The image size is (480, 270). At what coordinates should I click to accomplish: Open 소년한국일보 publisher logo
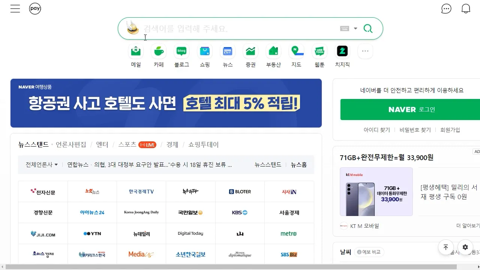190,254
